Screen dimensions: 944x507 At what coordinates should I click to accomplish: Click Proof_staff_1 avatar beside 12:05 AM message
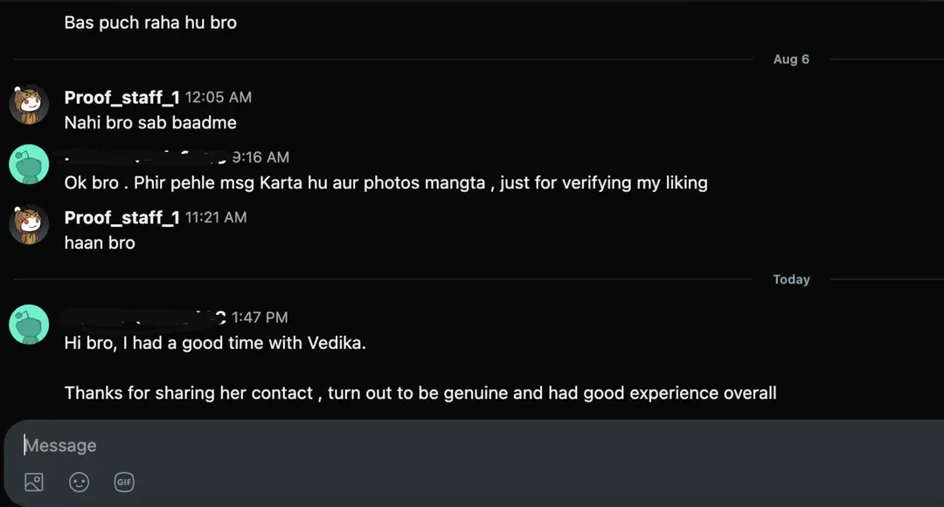click(x=28, y=105)
